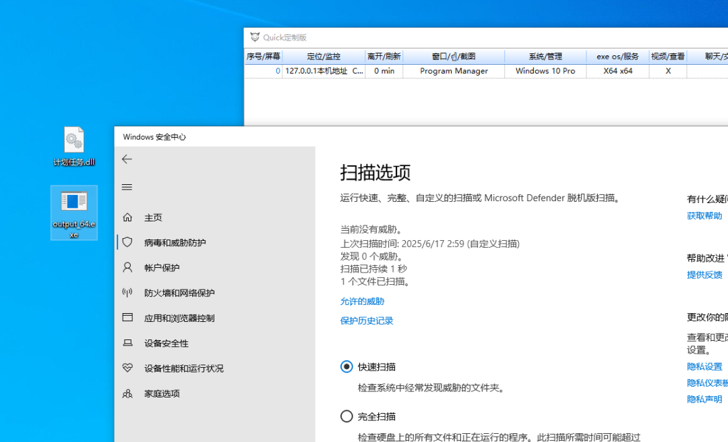Viewport: 728px width, 442px height.
Task: Click the 系统/管理 column header
Action: pos(545,56)
